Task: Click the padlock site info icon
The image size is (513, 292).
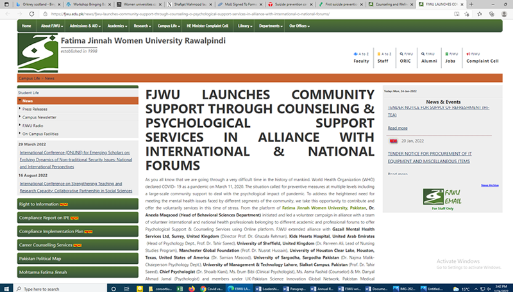Action: click(x=46, y=14)
